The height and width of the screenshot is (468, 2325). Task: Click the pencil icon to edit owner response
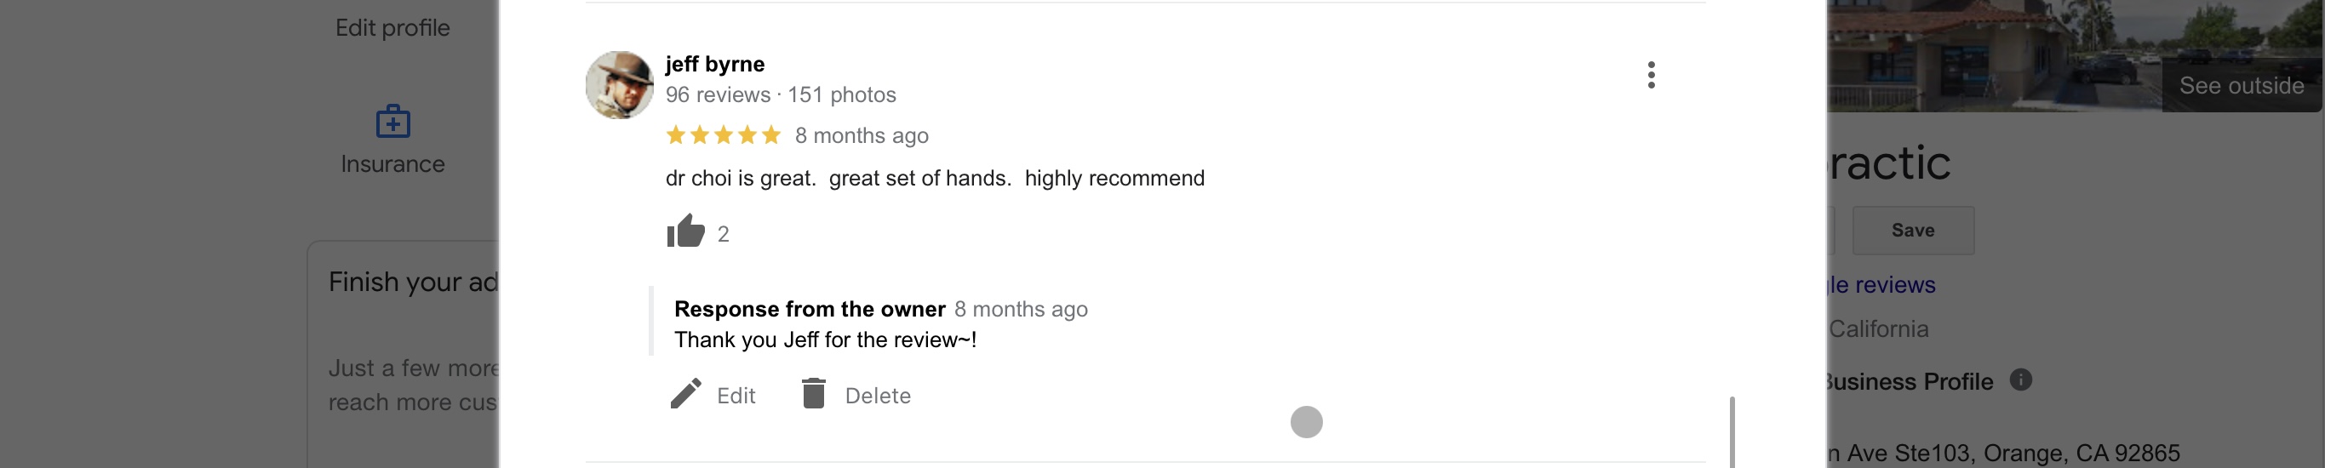coord(686,394)
